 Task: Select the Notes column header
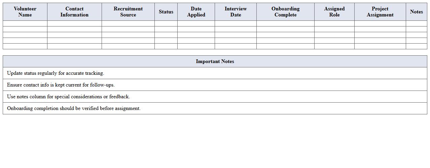coord(416,12)
